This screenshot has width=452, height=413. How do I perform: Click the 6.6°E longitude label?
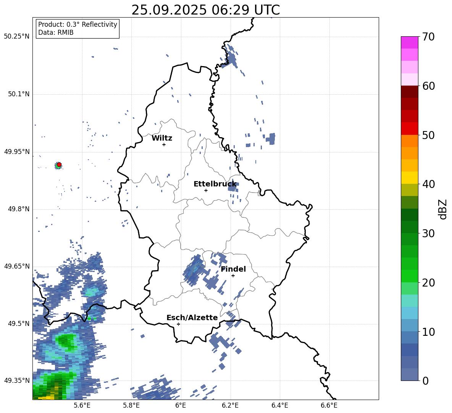pos(329,405)
